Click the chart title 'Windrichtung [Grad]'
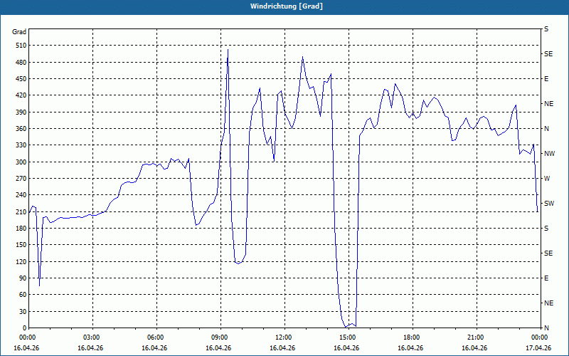This screenshot has width=569, height=356. pyautogui.click(x=287, y=6)
